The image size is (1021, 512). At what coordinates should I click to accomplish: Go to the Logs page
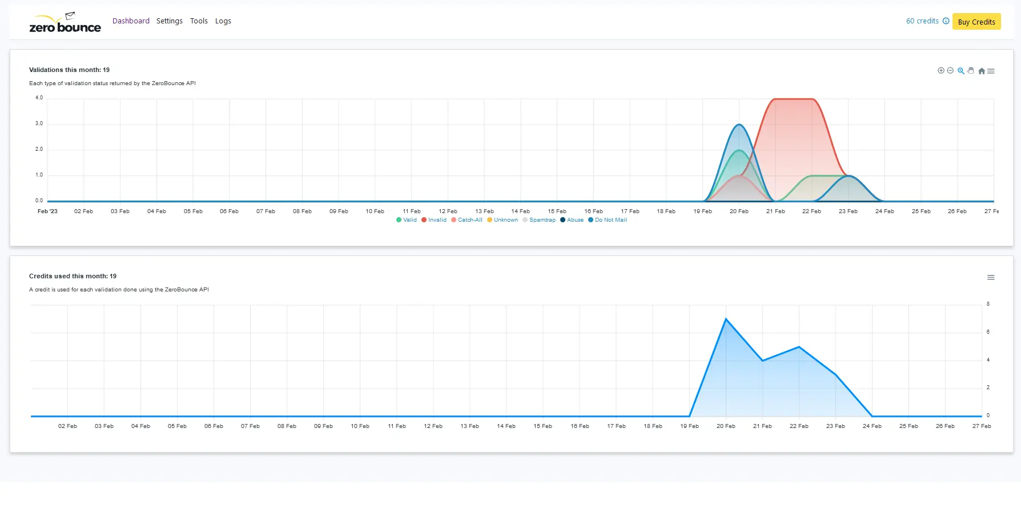click(x=223, y=21)
